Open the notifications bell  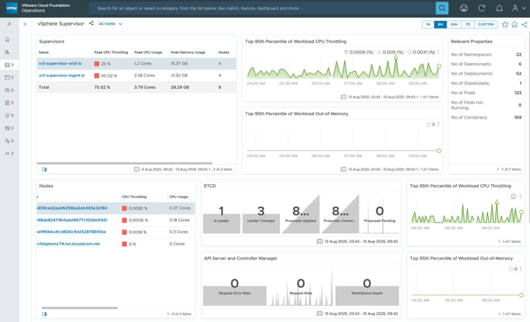pyautogui.click(x=499, y=8)
